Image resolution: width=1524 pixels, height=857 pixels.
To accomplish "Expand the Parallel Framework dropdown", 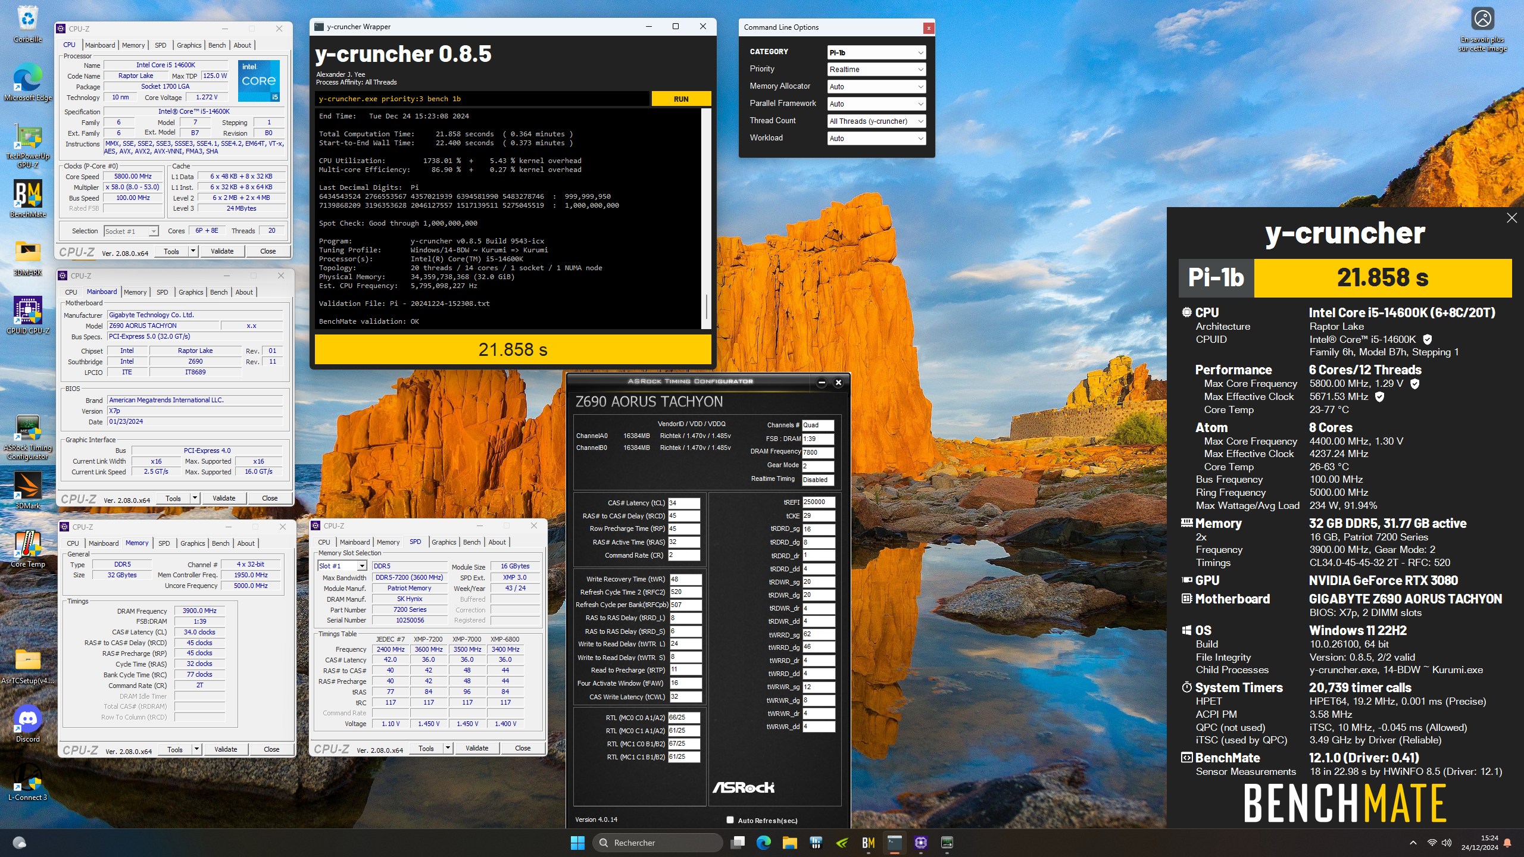I will pos(876,104).
